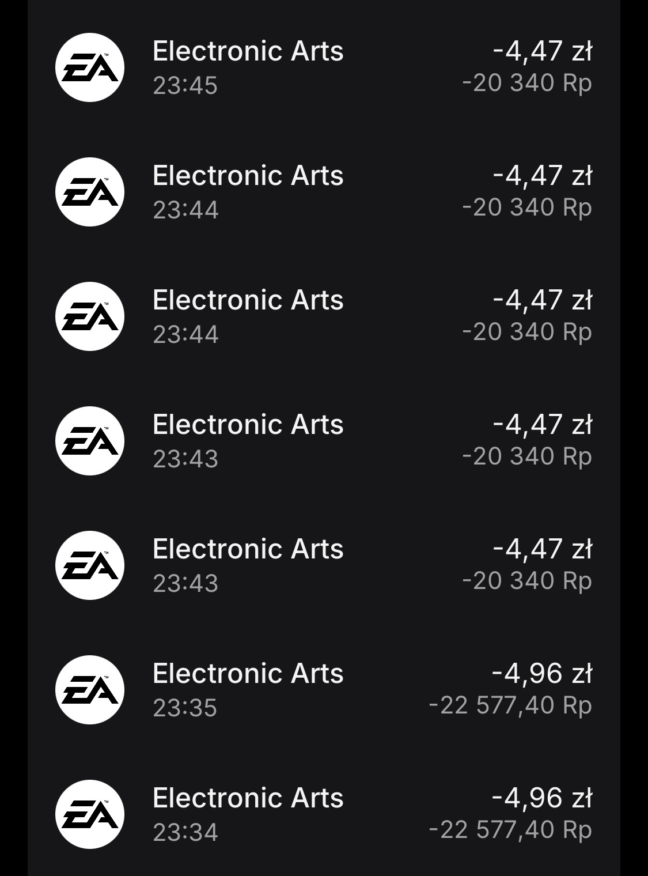Image resolution: width=648 pixels, height=876 pixels.
Task: Select the 23:45 timestamp text
Action: coord(185,86)
